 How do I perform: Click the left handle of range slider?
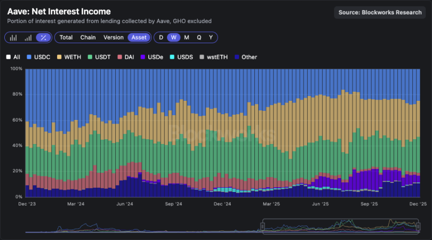click(262, 226)
